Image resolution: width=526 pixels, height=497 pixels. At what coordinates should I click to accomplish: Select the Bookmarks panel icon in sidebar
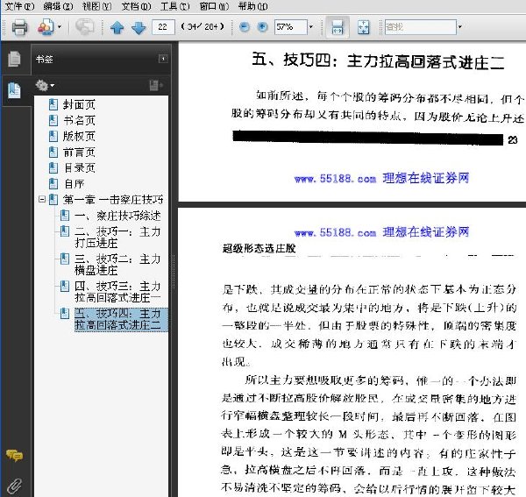tap(14, 90)
